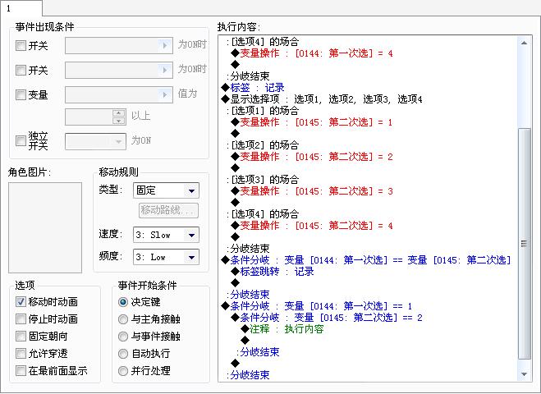Viewport: 541px width, 394px height.
Task: Click the variable value number field
Action: point(89,117)
